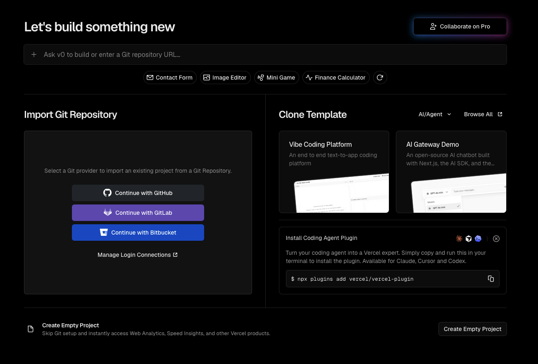
Task: Dismiss the Install Coding Agent Plugin card
Action: (496, 239)
